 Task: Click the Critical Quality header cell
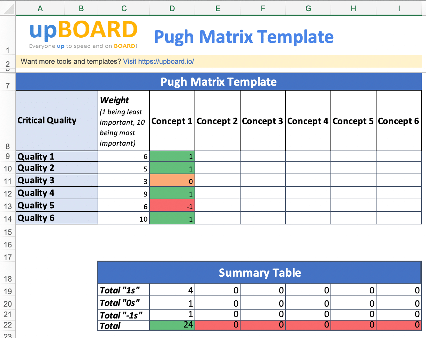(x=57, y=121)
